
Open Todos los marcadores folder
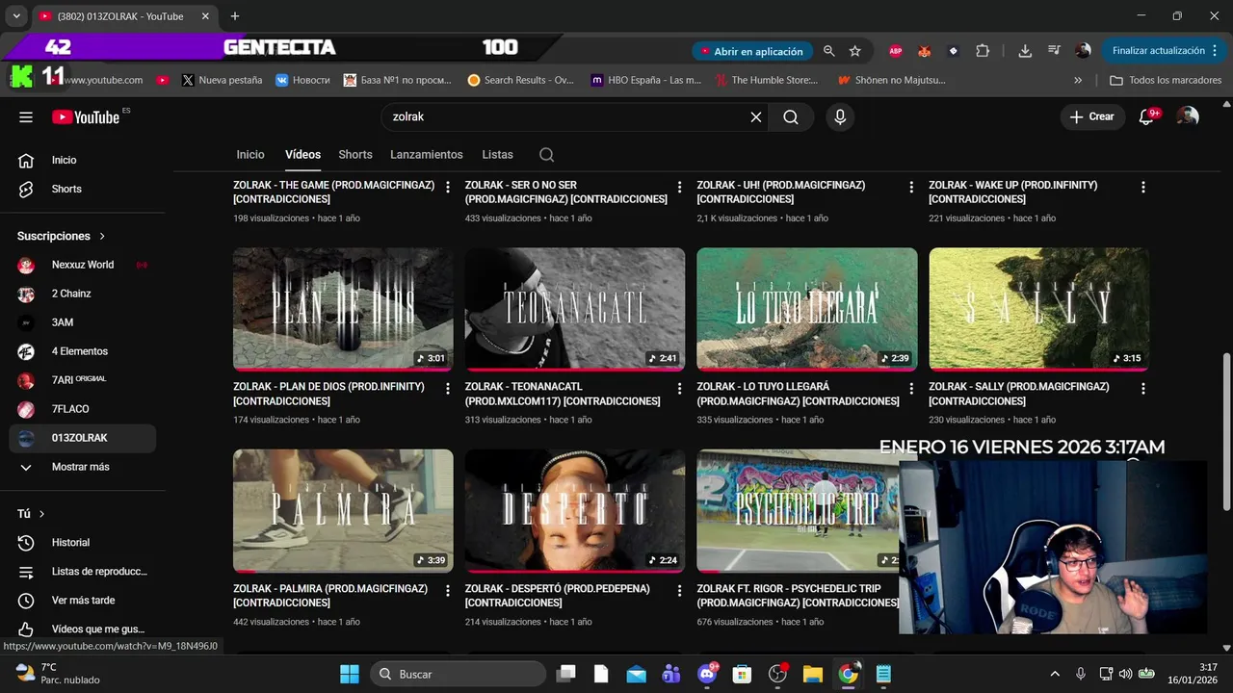tap(1166, 81)
